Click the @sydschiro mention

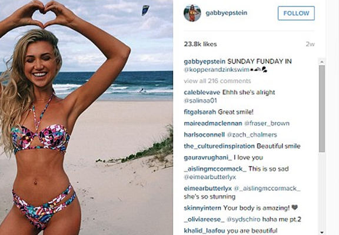pos(244,220)
